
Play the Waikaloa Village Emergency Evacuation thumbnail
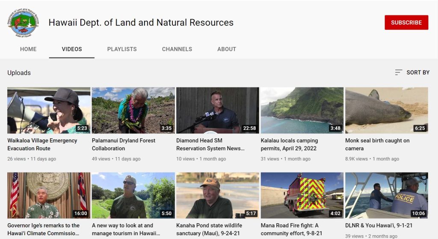point(49,111)
